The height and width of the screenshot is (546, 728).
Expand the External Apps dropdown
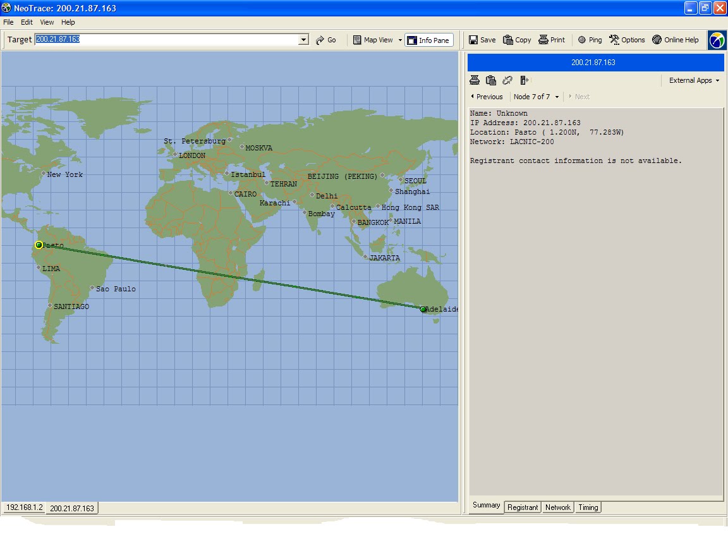coord(693,80)
